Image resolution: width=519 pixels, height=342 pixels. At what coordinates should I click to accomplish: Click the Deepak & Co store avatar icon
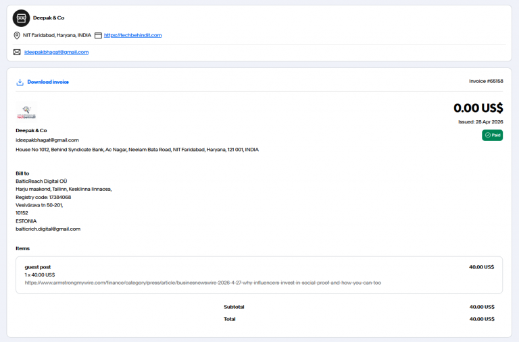point(21,18)
